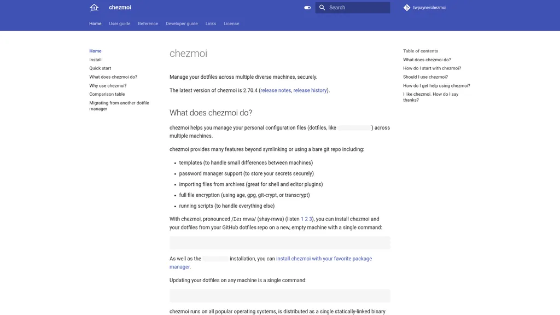The image size is (560, 315).
Task: Jump to 'I like chezmoi. How do I say thanks?'
Action: (431, 97)
